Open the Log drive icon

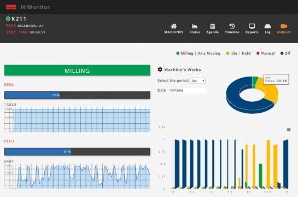(x=267, y=26)
